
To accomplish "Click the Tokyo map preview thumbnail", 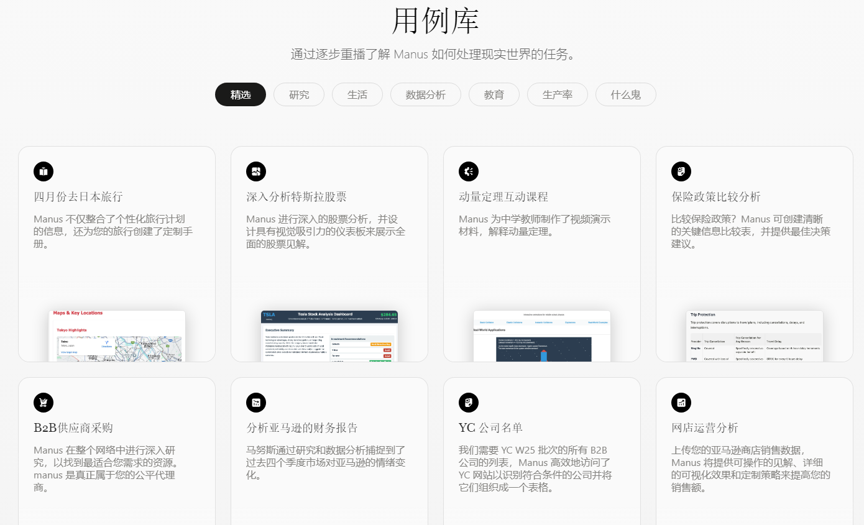I will click(117, 336).
